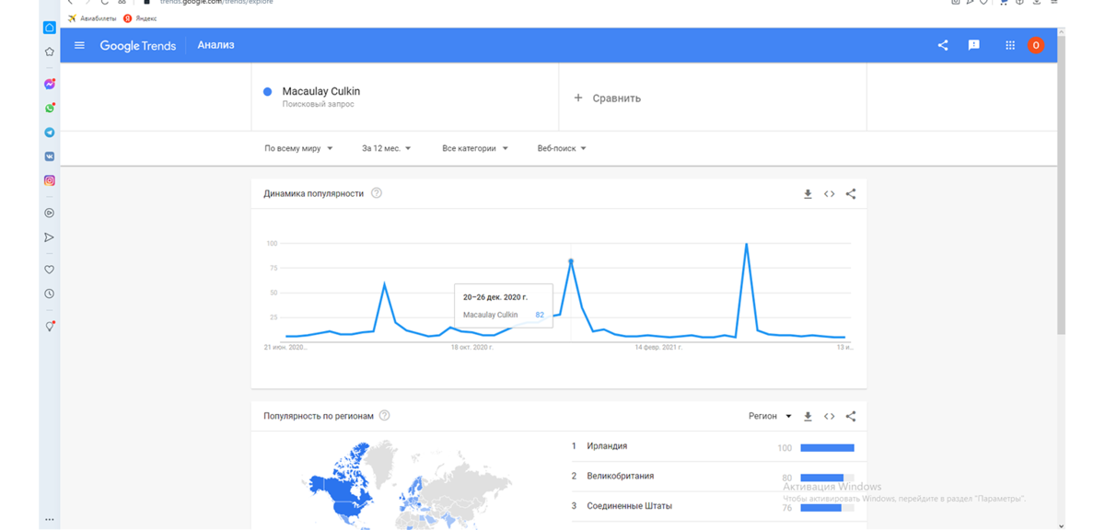Open the За 12 мес. time range dropdown
The height and width of the screenshot is (530, 1105).
tap(387, 148)
